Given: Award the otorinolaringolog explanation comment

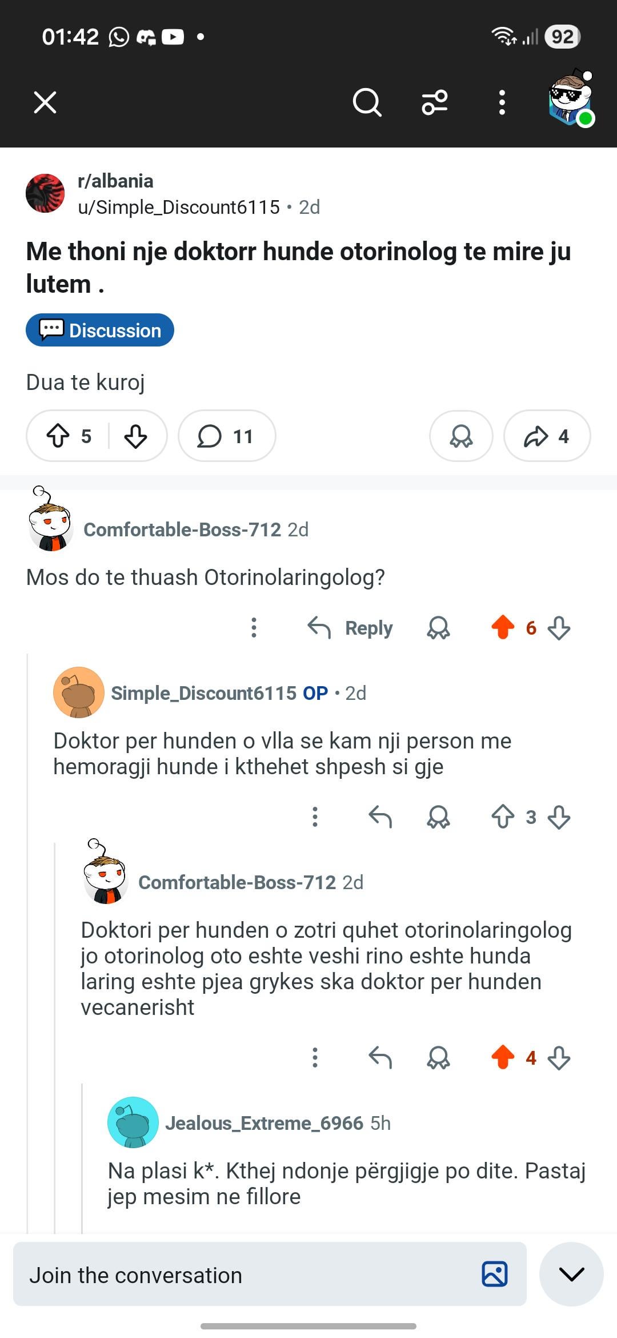Looking at the screenshot, I should 438,1058.
